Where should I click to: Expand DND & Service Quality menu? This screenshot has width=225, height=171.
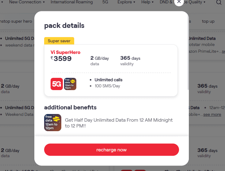(183, 2)
